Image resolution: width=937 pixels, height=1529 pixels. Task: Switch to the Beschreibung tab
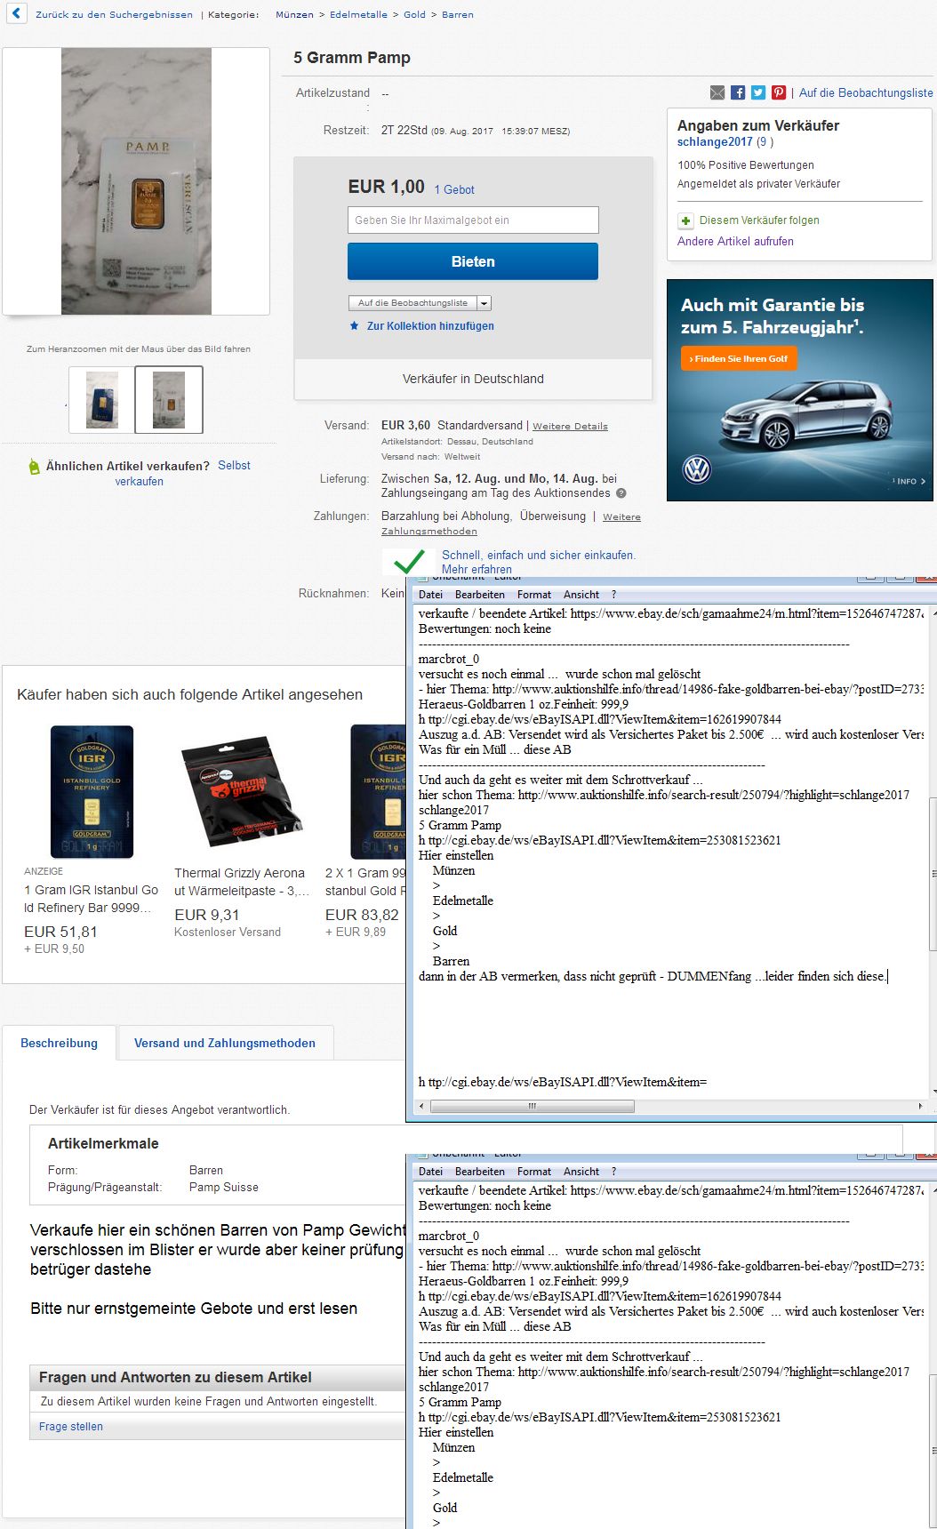[x=60, y=1043]
